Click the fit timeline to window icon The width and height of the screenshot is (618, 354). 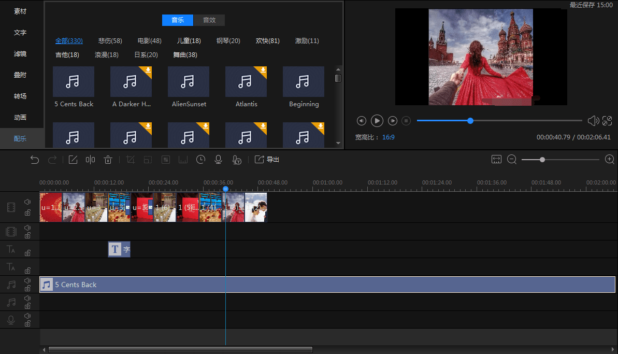(496, 159)
